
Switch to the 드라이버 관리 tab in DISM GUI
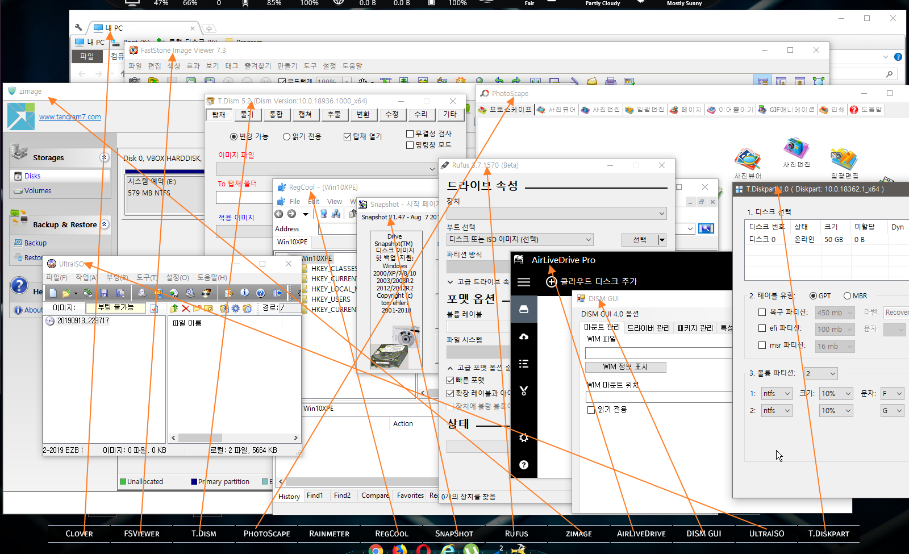[648, 328]
